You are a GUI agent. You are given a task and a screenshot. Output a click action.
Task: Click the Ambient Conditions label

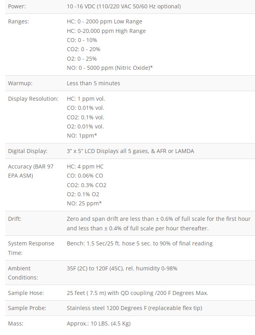23,273
